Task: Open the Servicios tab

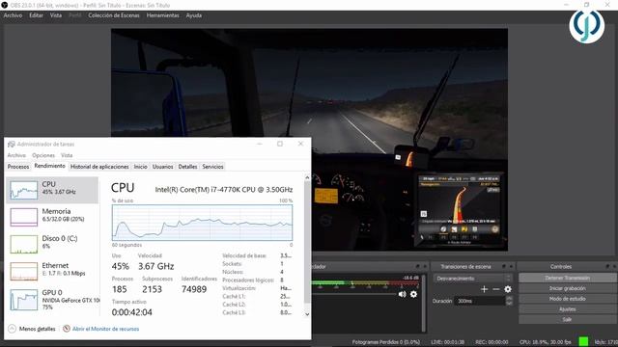Action: click(212, 167)
